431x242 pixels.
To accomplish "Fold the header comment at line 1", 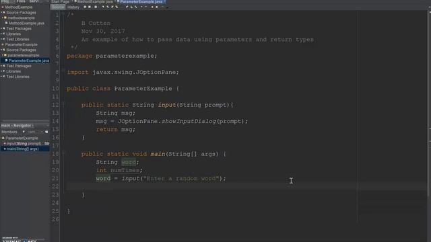I will 63,13.
